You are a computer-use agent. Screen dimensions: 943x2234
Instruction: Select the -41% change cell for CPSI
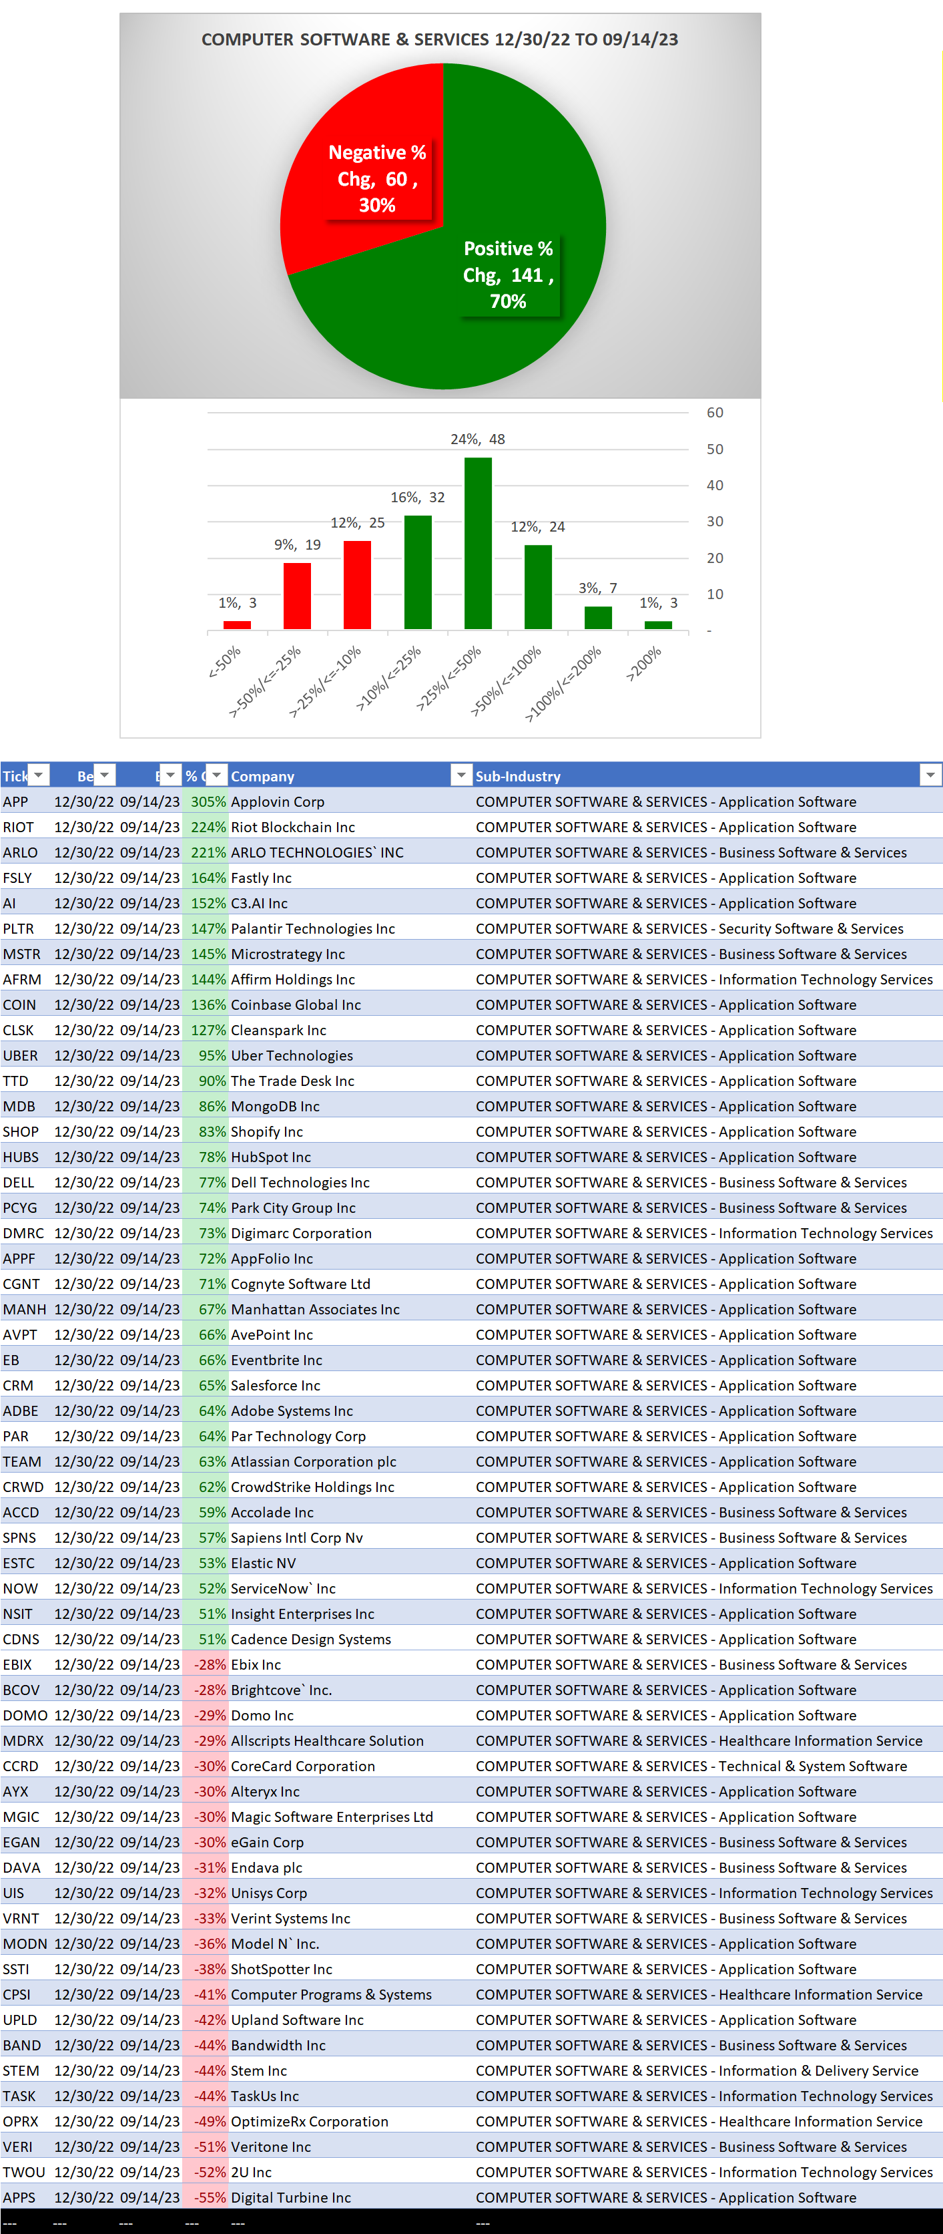click(206, 1994)
